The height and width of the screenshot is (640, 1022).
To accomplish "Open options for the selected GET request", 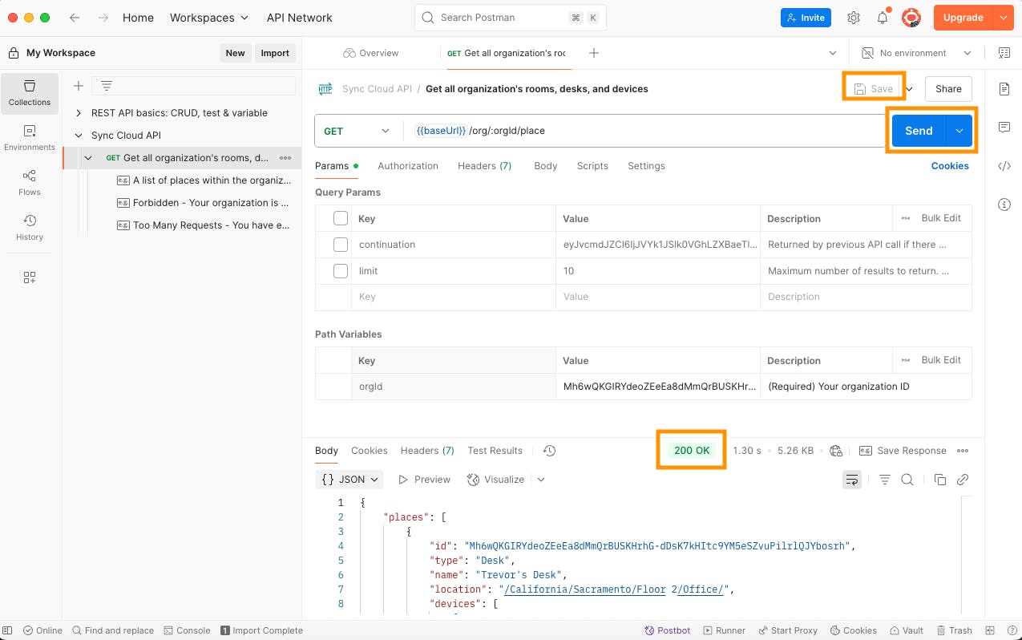I will point(285,158).
